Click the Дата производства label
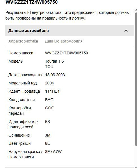This screenshot has height=168, width=137. click(x=26, y=75)
